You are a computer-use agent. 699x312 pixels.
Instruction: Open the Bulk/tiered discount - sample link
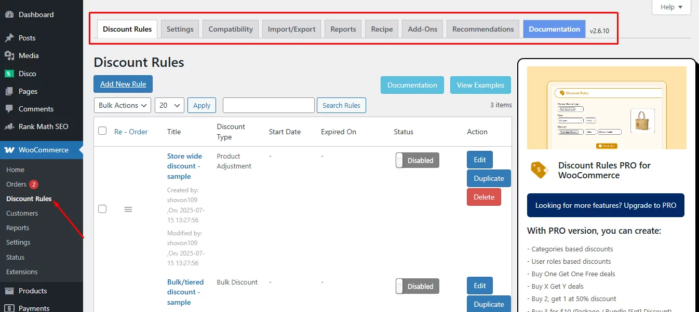click(x=185, y=292)
